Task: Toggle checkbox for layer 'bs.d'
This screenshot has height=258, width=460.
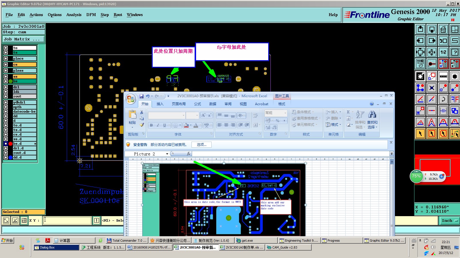Action: point(6,144)
